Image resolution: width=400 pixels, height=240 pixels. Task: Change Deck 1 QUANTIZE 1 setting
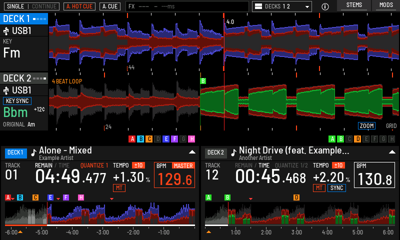94,165
